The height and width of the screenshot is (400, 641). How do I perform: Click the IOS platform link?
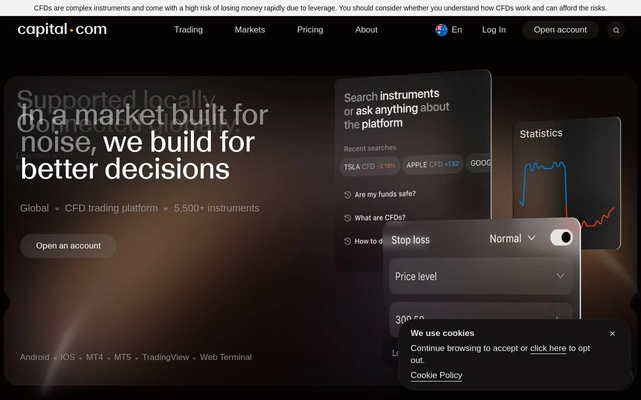(68, 357)
